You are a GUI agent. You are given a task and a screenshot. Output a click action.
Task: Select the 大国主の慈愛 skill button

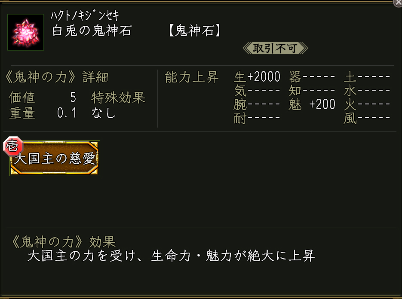pos(55,159)
